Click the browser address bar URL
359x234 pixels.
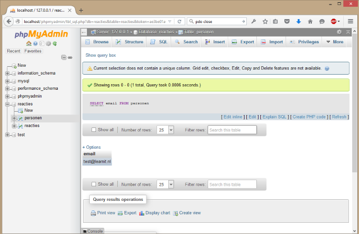(x=95, y=21)
